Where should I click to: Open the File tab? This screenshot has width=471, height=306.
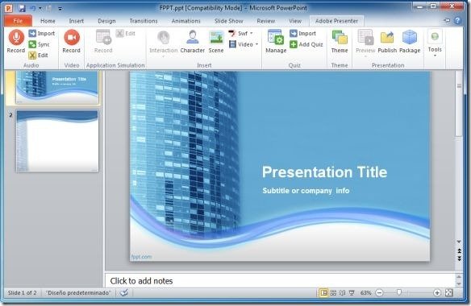[x=18, y=21]
